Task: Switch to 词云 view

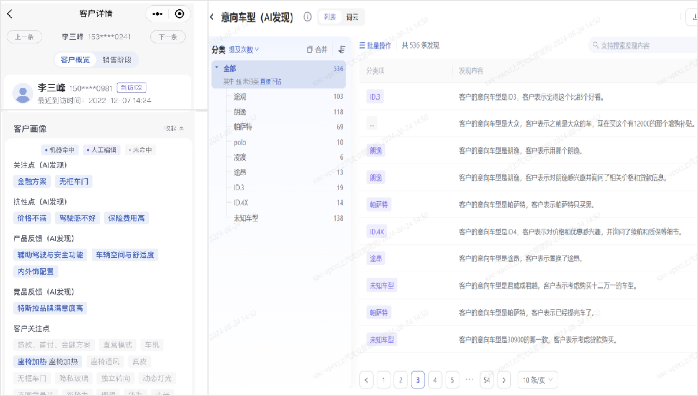Action: pyautogui.click(x=352, y=17)
